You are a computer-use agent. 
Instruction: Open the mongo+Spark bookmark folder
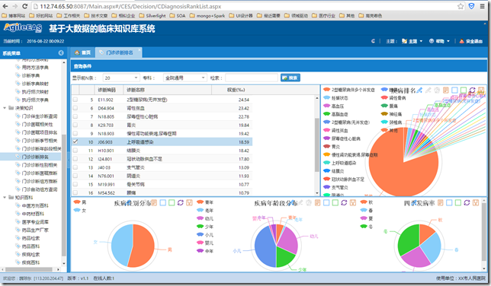tap(207, 16)
